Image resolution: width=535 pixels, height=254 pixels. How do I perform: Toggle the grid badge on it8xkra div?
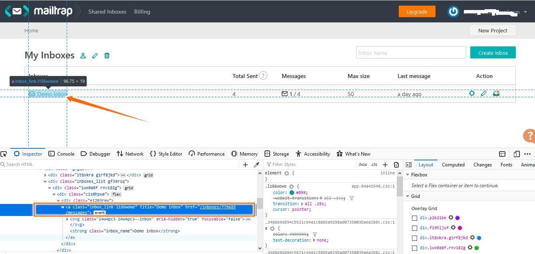(148, 175)
